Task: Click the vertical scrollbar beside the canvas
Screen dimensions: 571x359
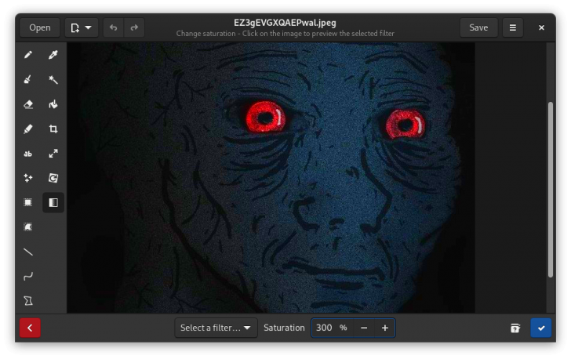Action: (551, 190)
